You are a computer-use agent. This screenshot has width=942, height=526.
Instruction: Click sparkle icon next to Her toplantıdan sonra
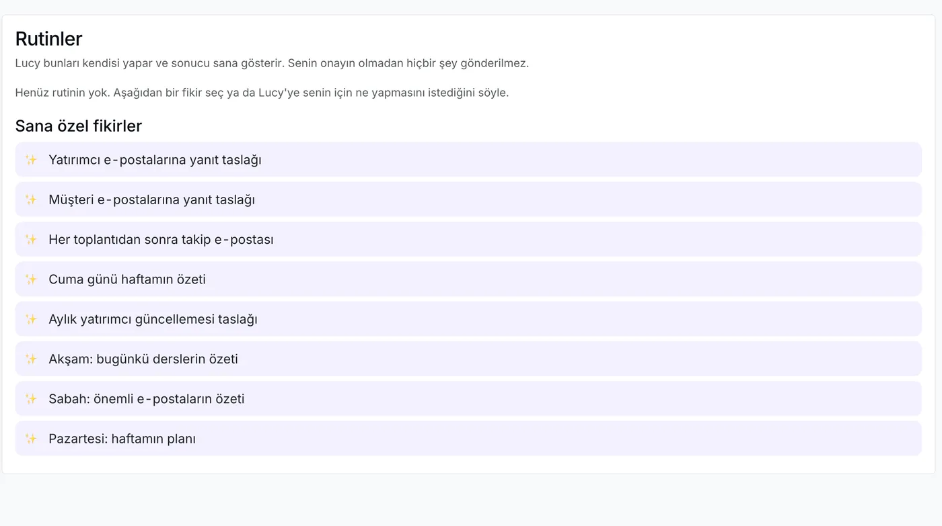31,239
